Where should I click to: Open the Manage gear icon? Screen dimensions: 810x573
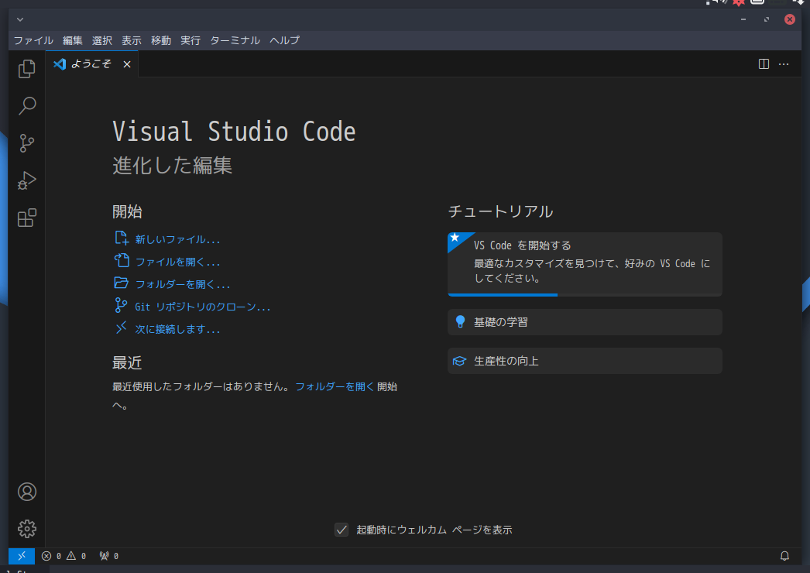pyautogui.click(x=27, y=529)
